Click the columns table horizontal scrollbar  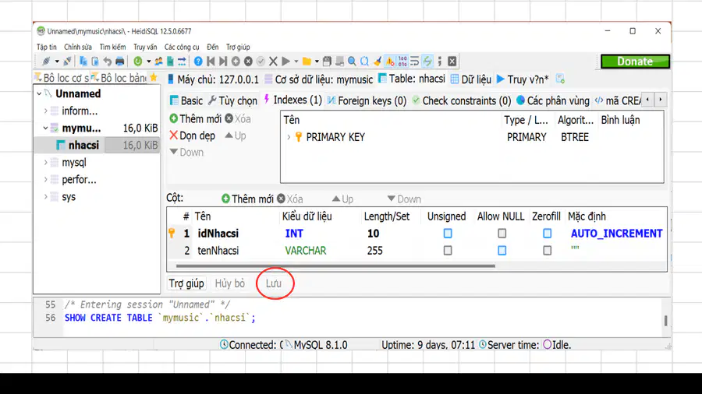[x=335, y=266]
